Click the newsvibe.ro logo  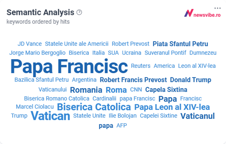pyautogui.click(x=202, y=13)
